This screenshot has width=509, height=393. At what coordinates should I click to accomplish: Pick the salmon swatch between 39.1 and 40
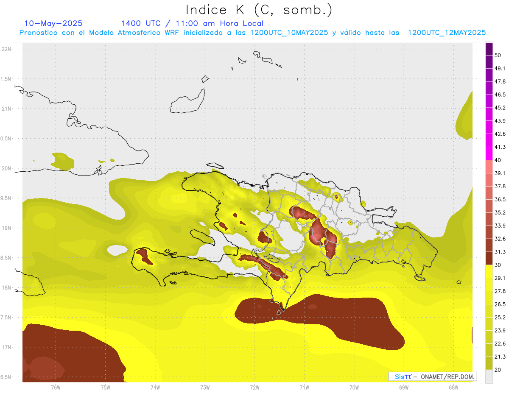pos(489,167)
